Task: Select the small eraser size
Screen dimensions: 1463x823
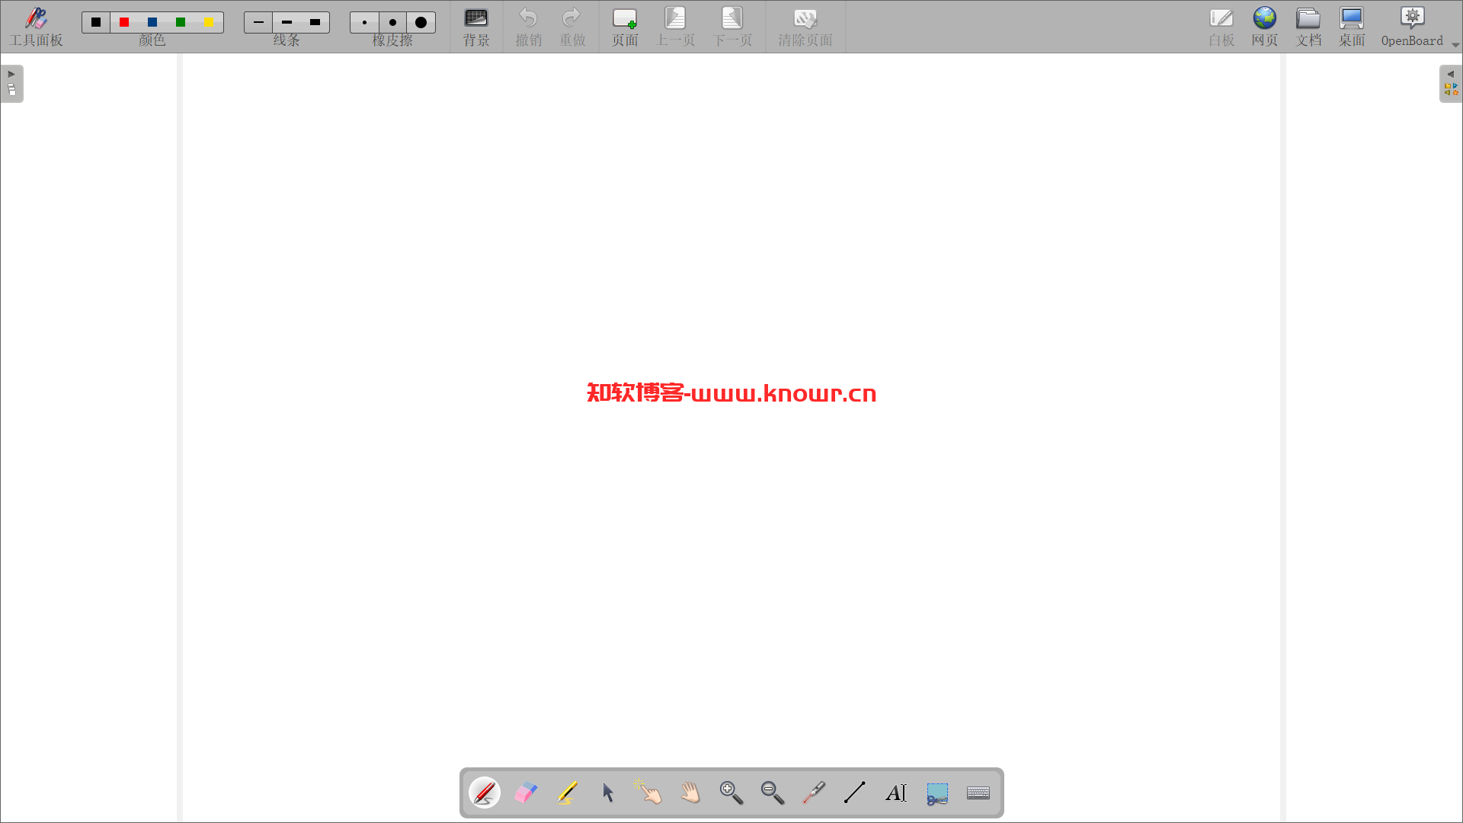Action: click(364, 22)
